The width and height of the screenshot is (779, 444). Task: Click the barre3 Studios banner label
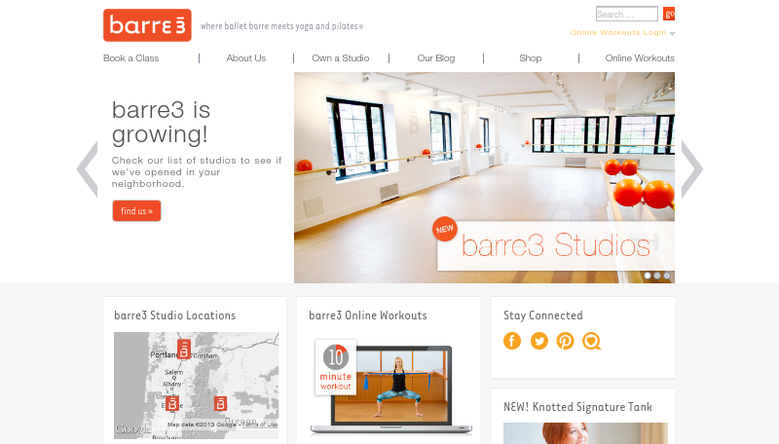click(556, 245)
